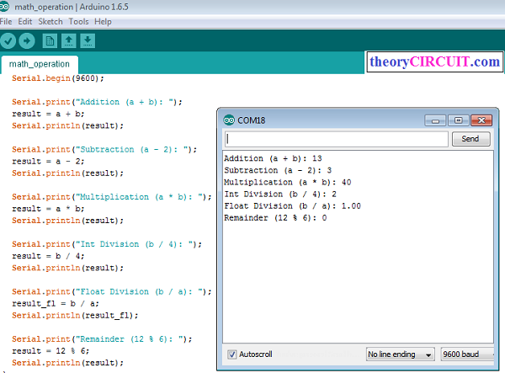
Task: Open the Tools menu
Action: tap(78, 22)
